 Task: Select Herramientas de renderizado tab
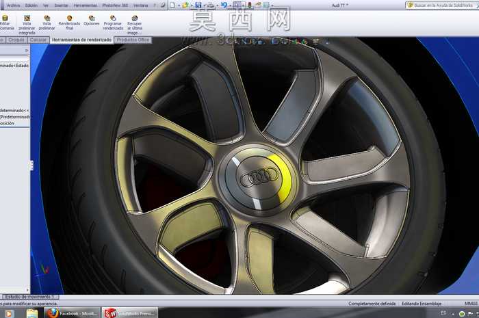(81, 40)
